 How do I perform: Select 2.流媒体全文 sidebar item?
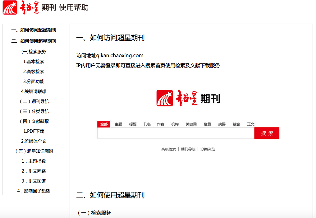click(x=34, y=141)
